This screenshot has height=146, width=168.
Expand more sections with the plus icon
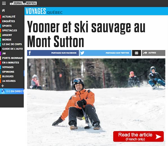(x=3, y=86)
